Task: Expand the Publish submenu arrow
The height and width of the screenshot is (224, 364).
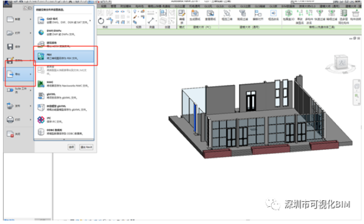Action: 31,106
